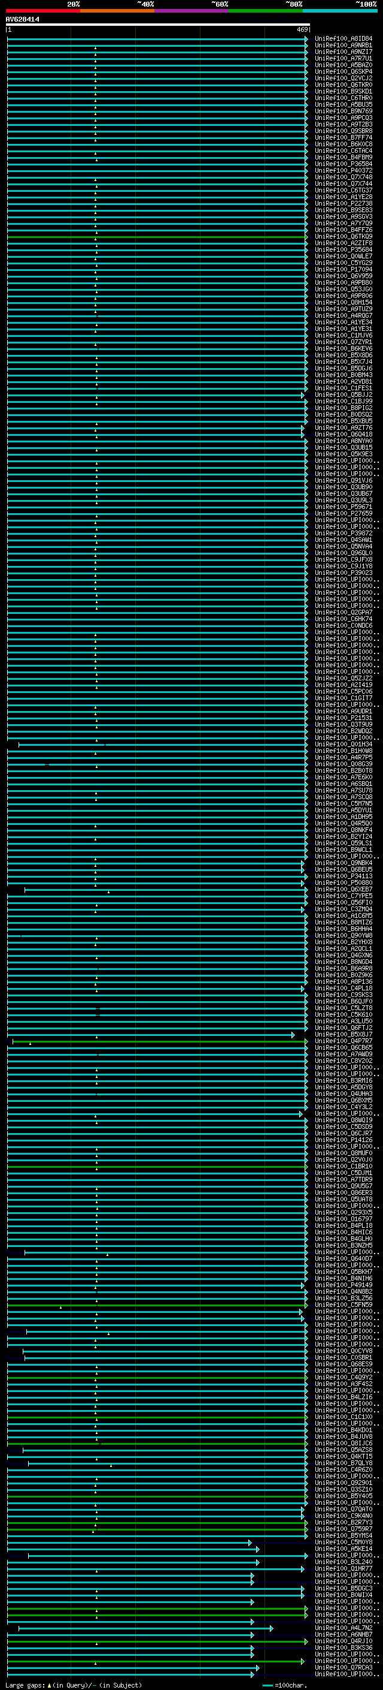Click the purple ~60% identity legend segment
The width and height of the screenshot is (383, 1690).
coord(192,11)
